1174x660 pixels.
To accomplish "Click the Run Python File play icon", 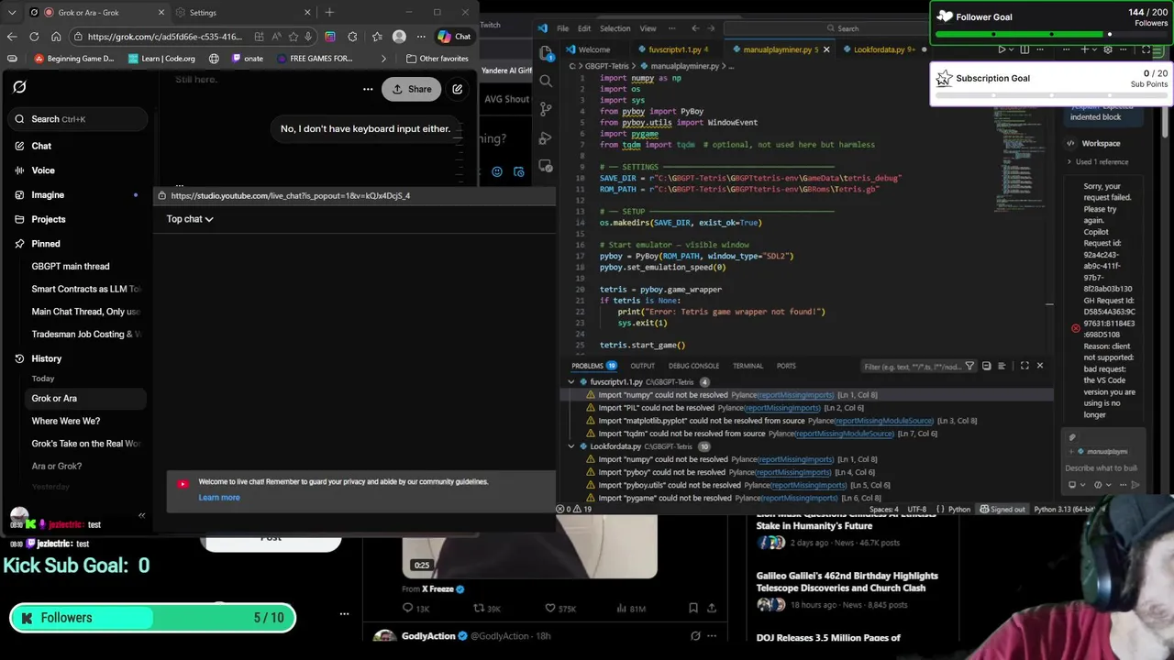I will click(x=1002, y=49).
